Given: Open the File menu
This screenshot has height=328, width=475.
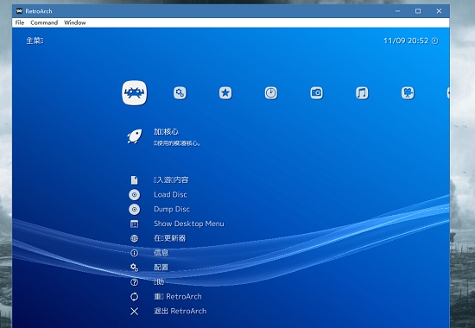Looking at the screenshot, I should click(20, 22).
